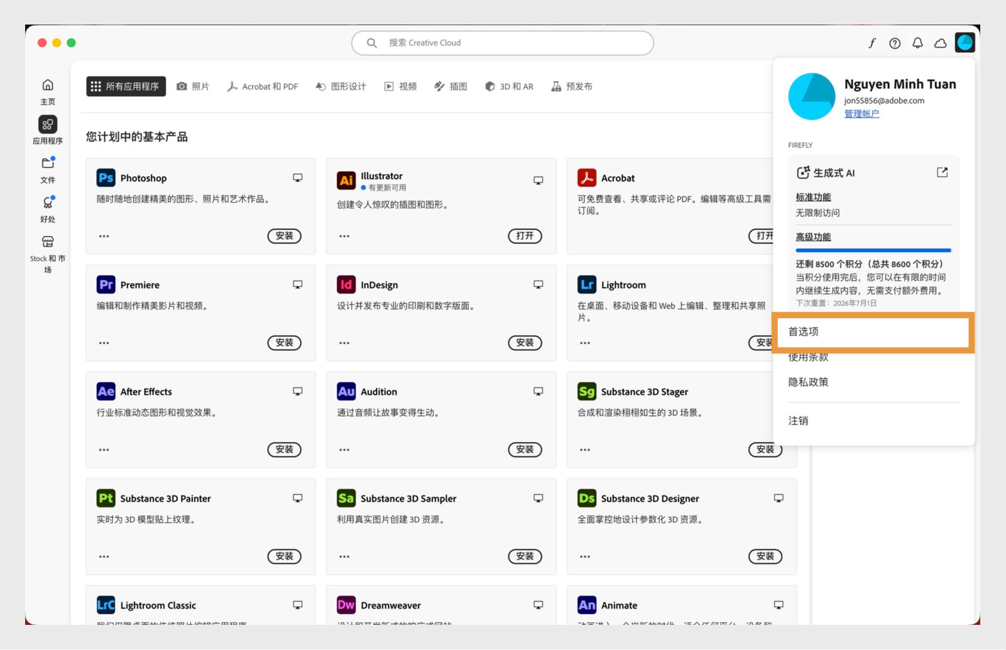The width and height of the screenshot is (1006, 650).
Task: Switch to the 视频 tab
Action: click(x=401, y=86)
